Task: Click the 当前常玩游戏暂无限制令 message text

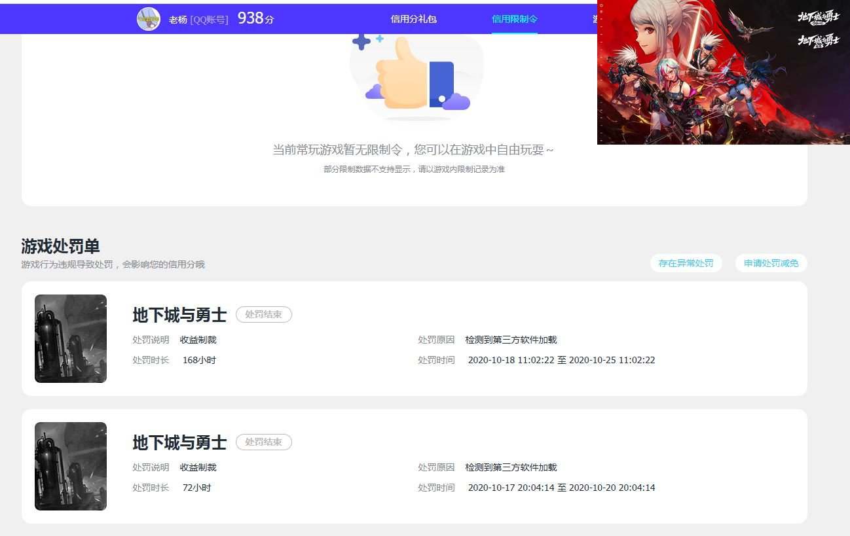Action: coord(413,149)
